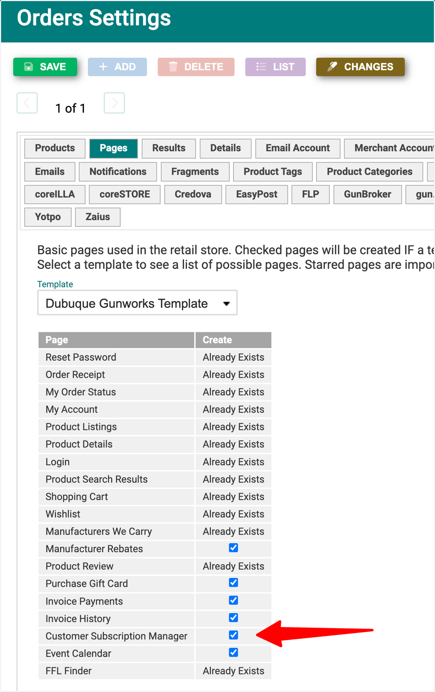Click the DELETE button's trash icon

[173, 67]
